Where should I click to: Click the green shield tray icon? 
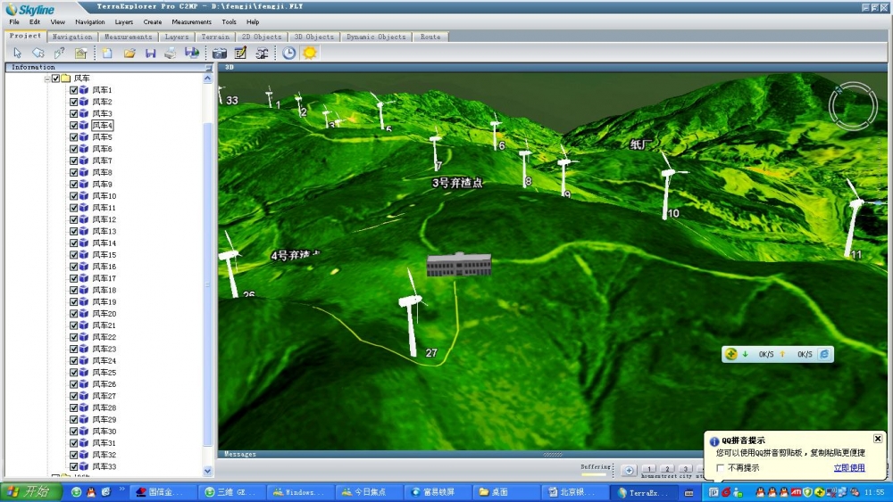tap(807, 492)
